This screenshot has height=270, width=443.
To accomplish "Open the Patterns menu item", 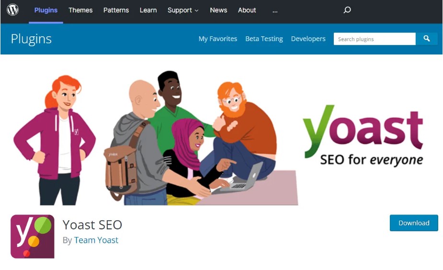I will pyautogui.click(x=116, y=10).
